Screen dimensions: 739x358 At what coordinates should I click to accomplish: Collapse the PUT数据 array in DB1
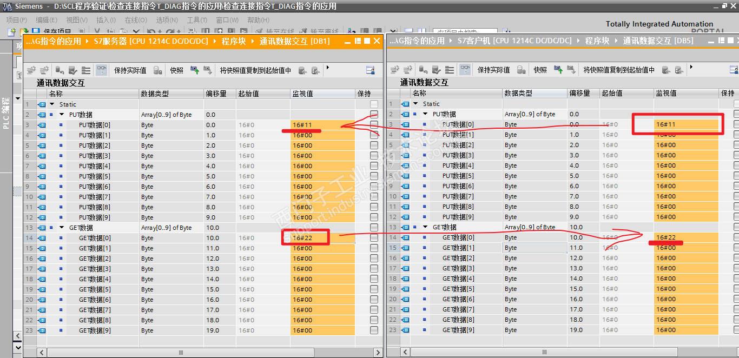(62, 115)
